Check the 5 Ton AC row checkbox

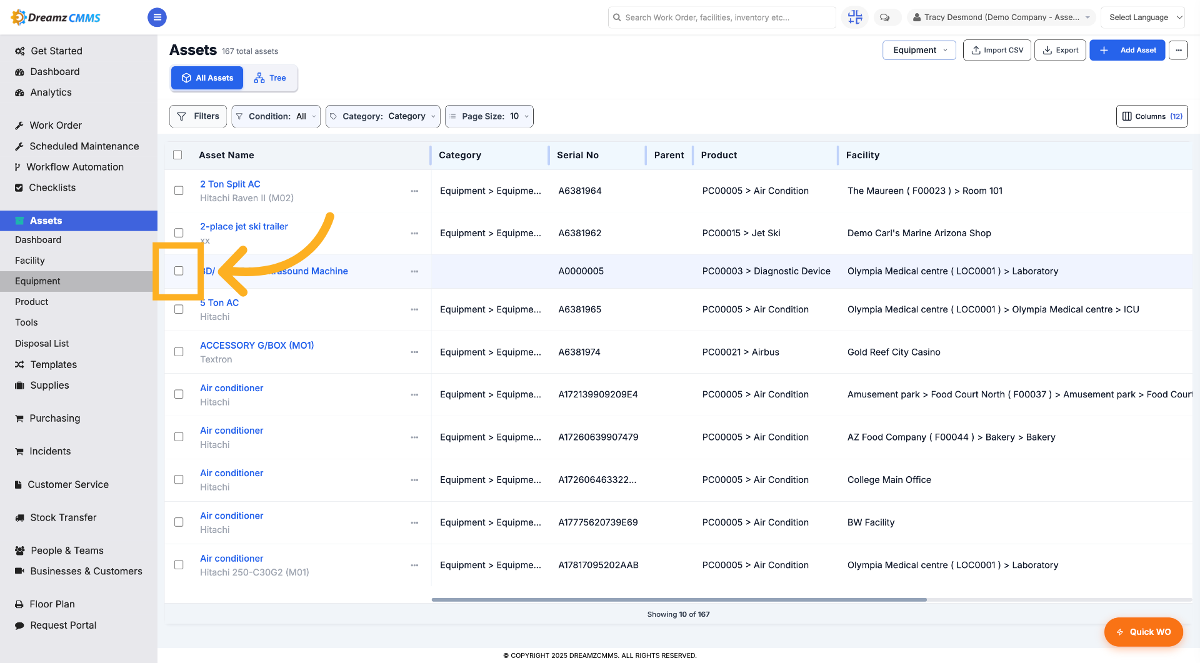tap(179, 309)
